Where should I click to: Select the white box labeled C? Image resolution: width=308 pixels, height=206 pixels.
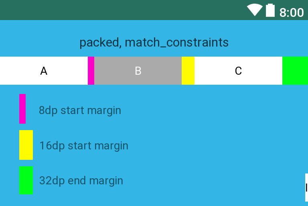click(x=238, y=71)
